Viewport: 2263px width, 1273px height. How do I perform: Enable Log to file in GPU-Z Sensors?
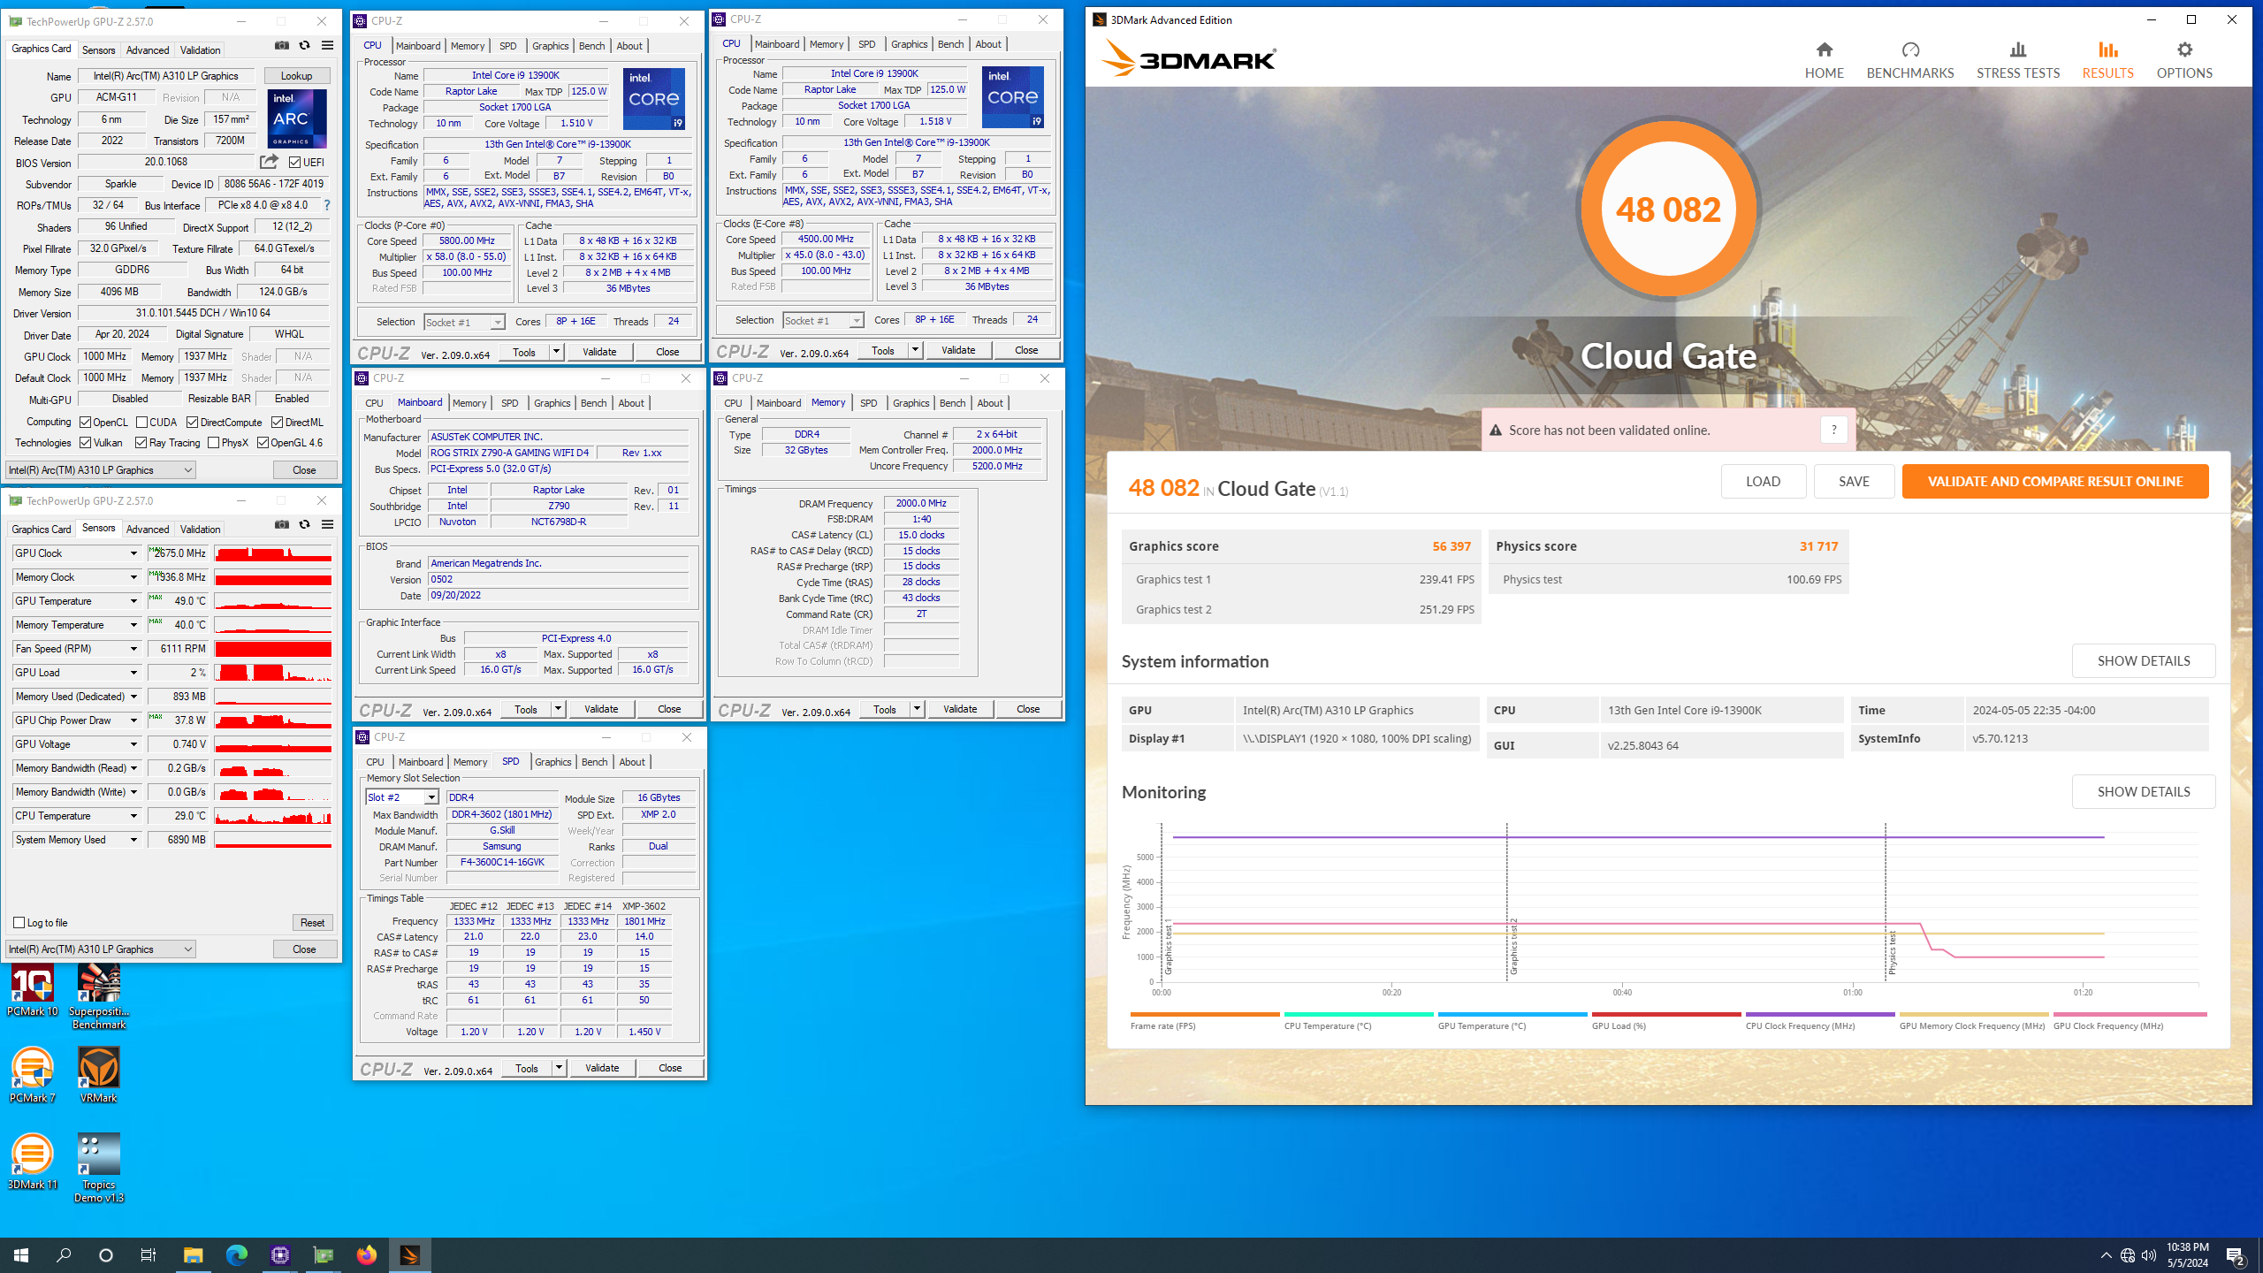19,923
